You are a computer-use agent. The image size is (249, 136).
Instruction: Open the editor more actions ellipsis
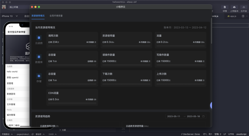(247, 16)
